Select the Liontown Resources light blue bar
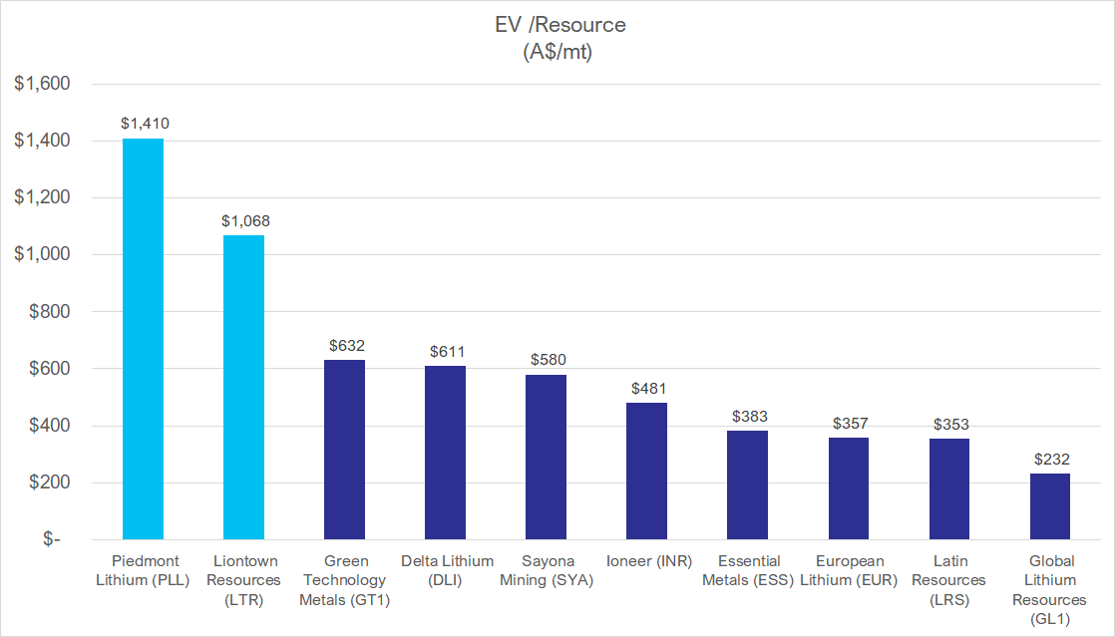1115x637 pixels. 243,388
